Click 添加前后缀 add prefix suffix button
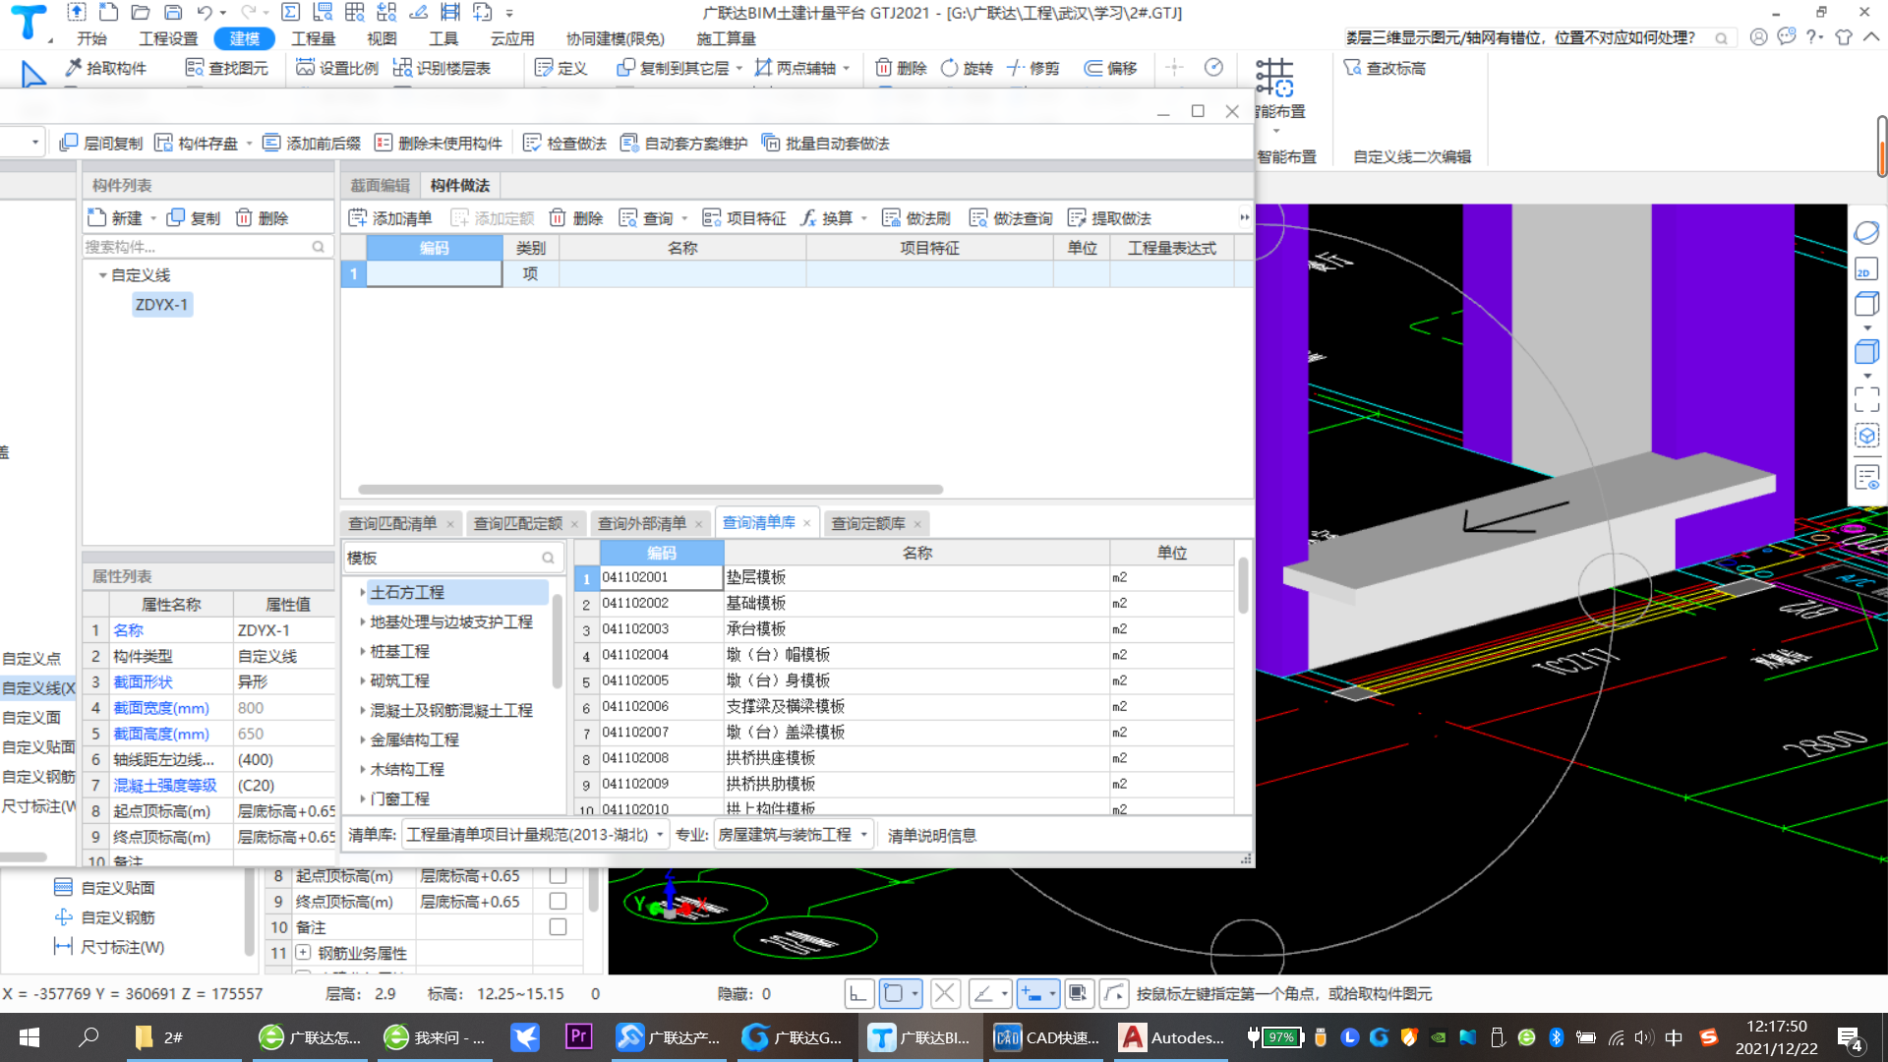1888x1062 pixels. [312, 144]
